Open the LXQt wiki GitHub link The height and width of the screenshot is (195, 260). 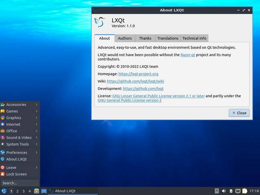point(135,81)
